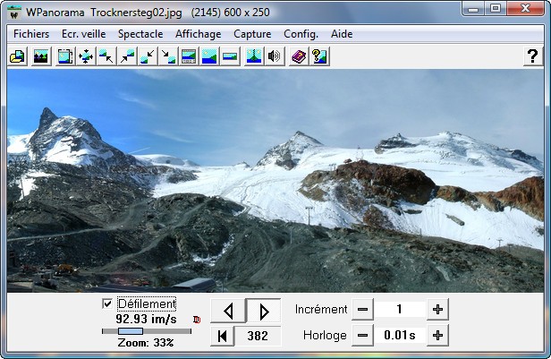Viewport: 551px width, 359px height.
Task: Click the Horloge value field 0.01s
Action: [x=400, y=336]
